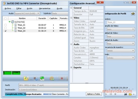138x99 pixels.
Task: Uncheck the Titulo_03 checkbox
Action: (5, 31)
